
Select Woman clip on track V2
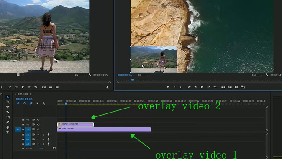(x=75, y=124)
